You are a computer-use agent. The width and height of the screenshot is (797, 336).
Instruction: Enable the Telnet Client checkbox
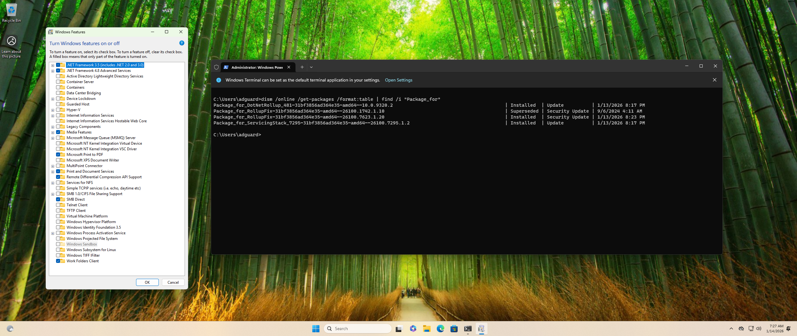58,205
